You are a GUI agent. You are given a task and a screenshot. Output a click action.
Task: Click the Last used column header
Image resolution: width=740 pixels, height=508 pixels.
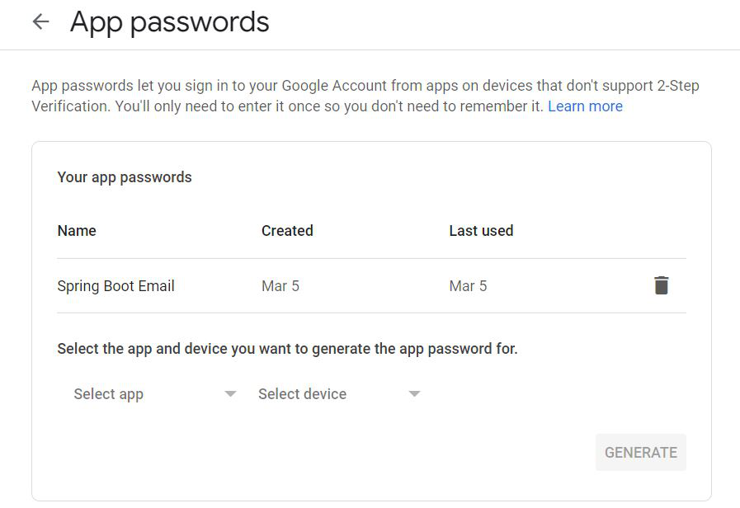[482, 231]
